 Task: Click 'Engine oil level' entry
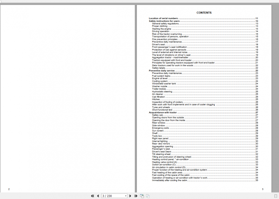(x=159, y=78)
